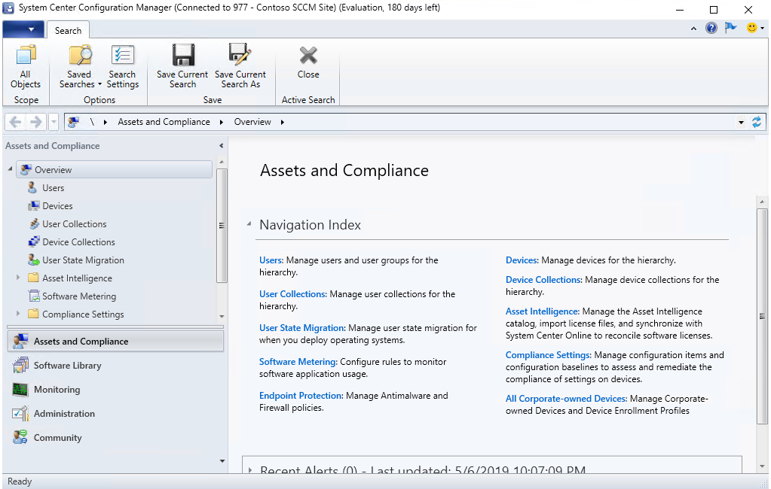Open Saved Searches in the ribbon
Viewport: 771px width, 489px height.
click(79, 67)
